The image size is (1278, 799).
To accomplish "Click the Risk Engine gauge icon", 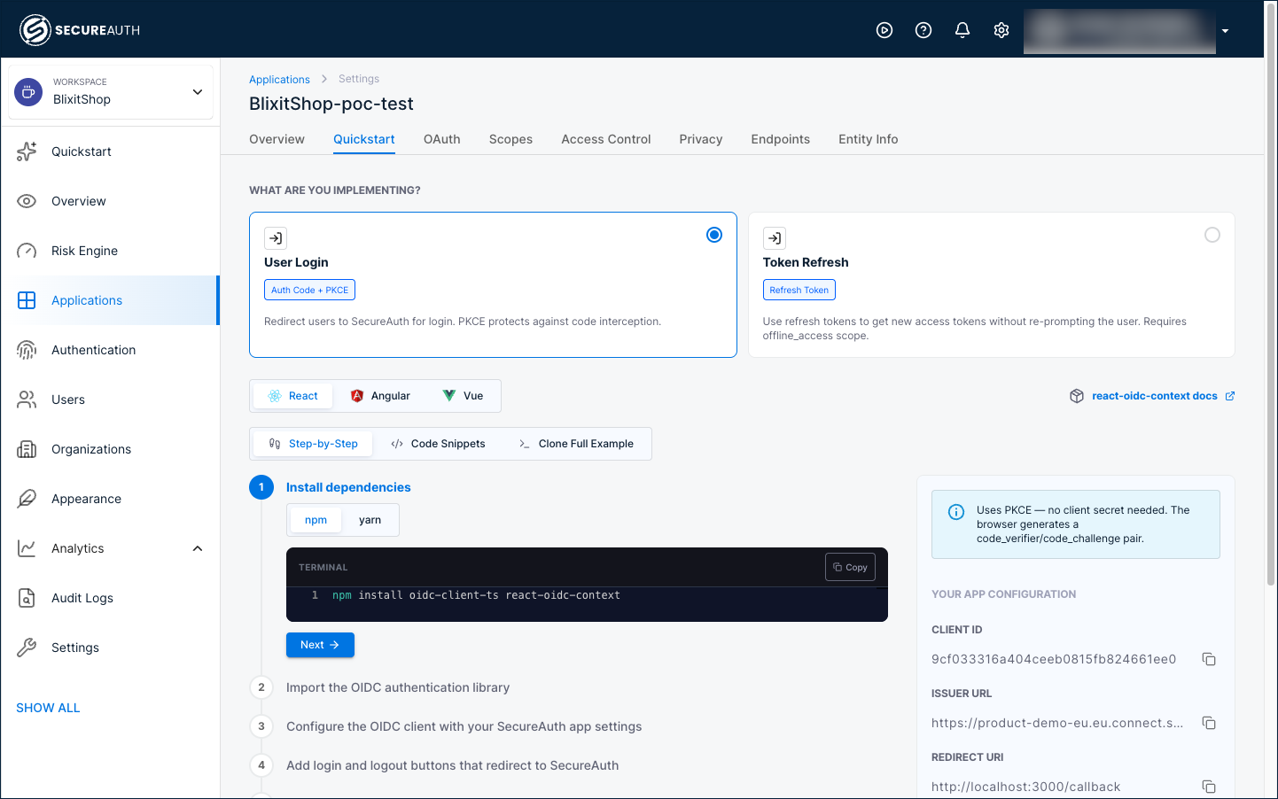I will 27,251.
